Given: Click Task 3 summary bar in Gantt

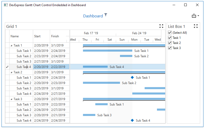Looking at the screenshot, I should pyautogui.click(x=124, y=99).
